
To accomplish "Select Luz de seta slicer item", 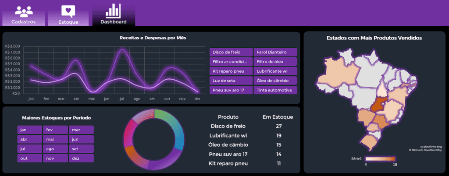I will (x=231, y=81).
